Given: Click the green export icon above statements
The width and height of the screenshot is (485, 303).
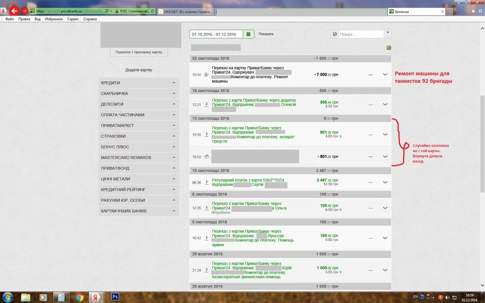Looking at the screenshot, I should (x=389, y=48).
